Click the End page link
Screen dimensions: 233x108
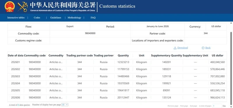193,106
